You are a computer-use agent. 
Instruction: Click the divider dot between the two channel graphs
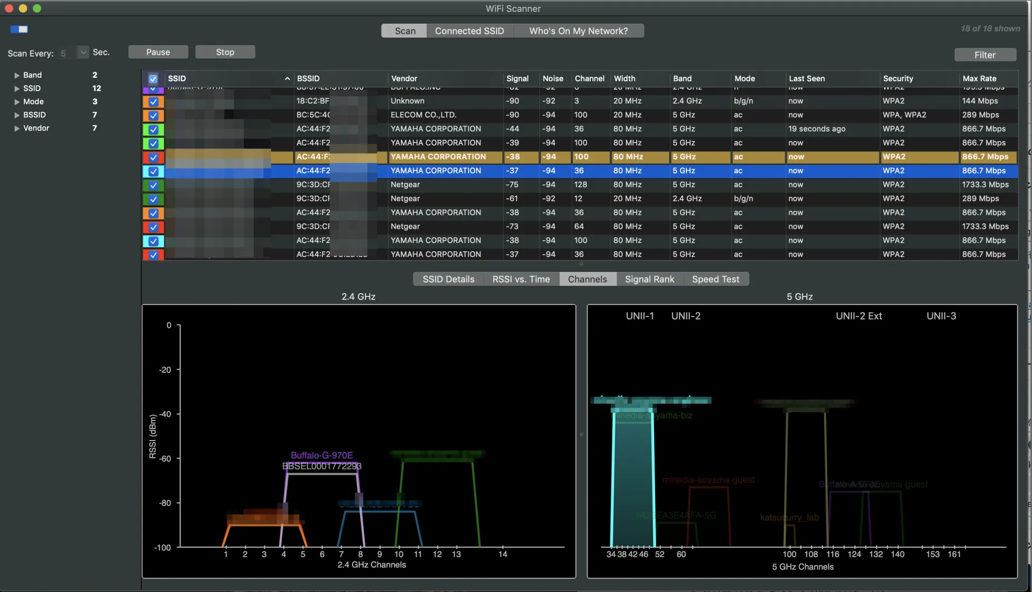pyautogui.click(x=581, y=434)
